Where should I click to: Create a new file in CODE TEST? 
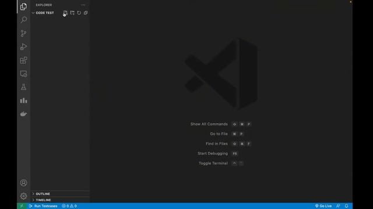tap(65, 13)
